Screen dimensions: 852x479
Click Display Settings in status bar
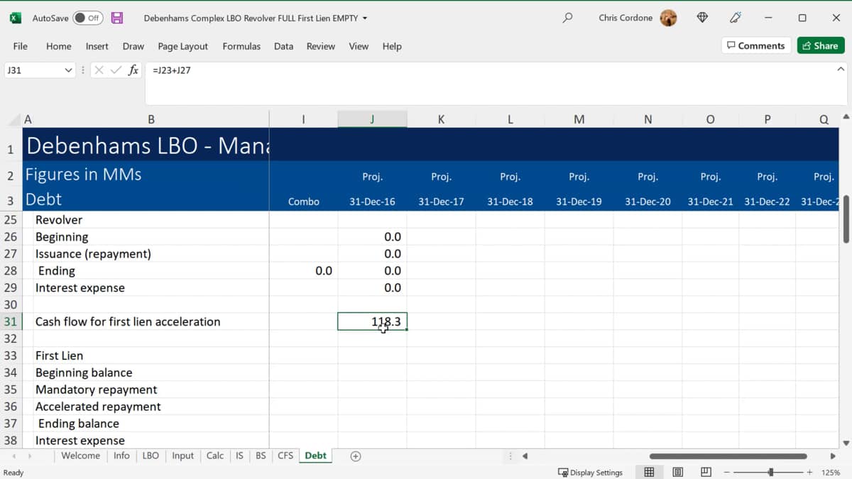590,473
